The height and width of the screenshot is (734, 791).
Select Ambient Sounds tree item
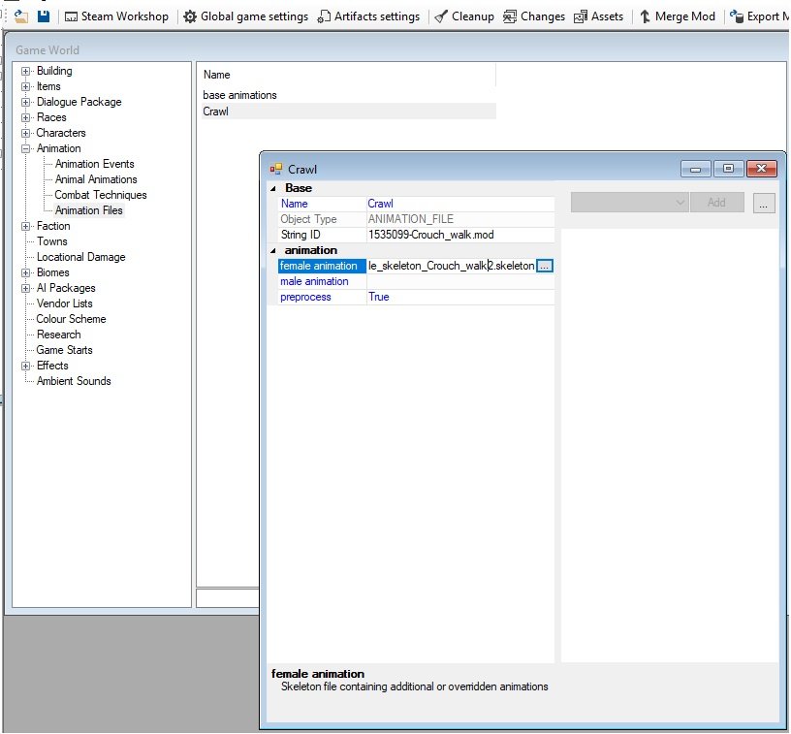[x=73, y=381]
